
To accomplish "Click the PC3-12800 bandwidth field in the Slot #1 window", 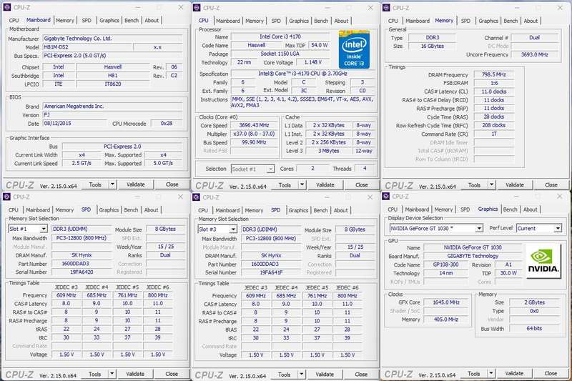I will tap(82, 238).
